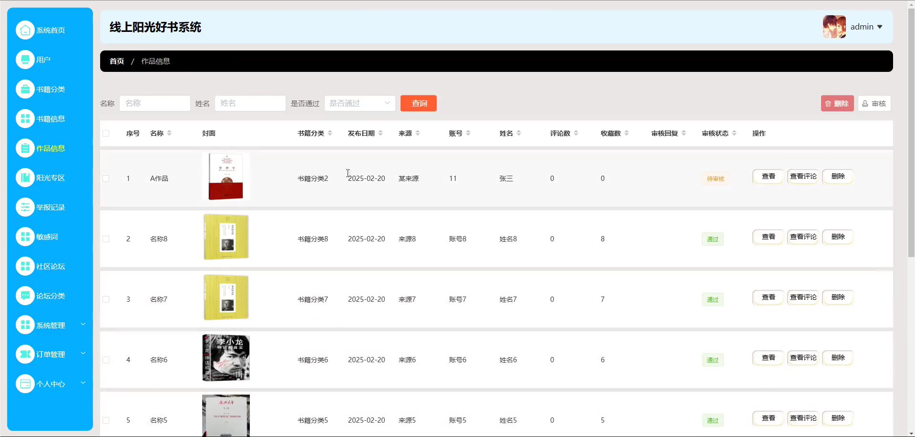The image size is (915, 437).
Task: Check the row for 名称6
Action: (106, 360)
